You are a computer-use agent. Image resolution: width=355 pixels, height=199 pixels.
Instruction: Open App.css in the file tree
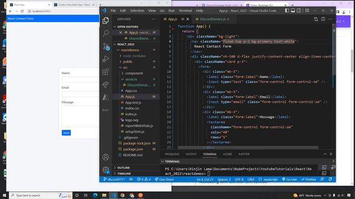tap(131, 91)
